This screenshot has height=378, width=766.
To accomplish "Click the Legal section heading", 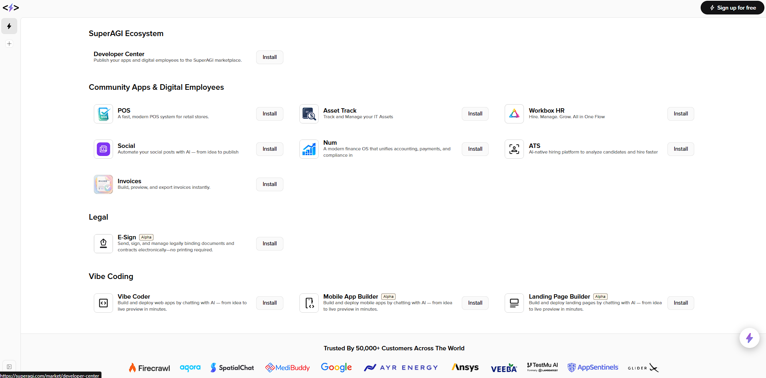I will click(x=99, y=217).
